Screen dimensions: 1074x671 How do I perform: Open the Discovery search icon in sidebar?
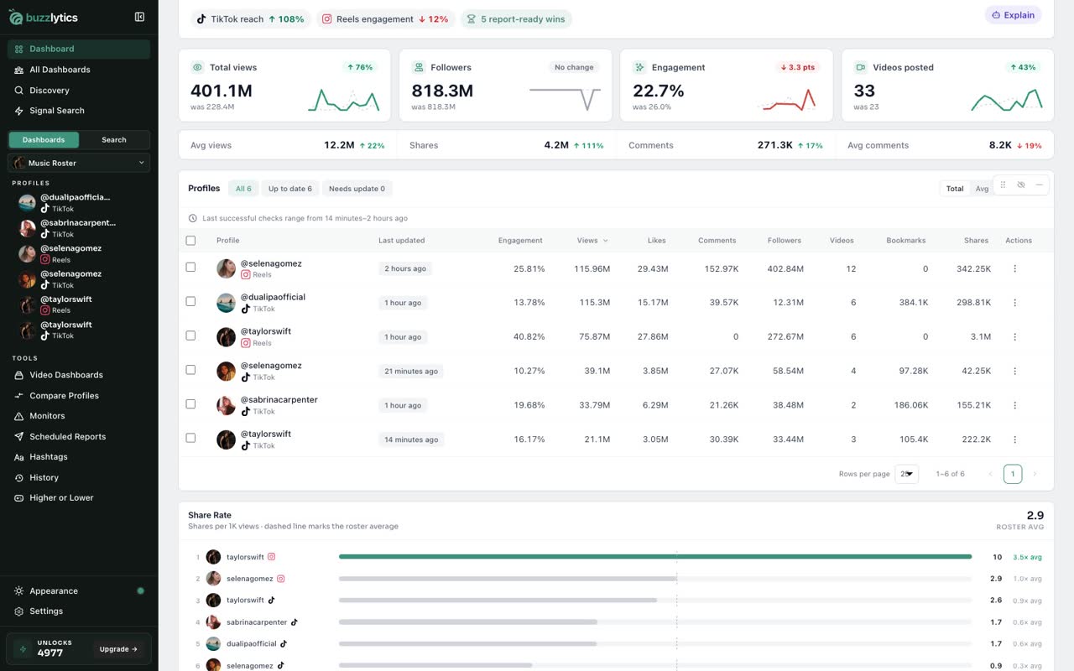point(19,91)
